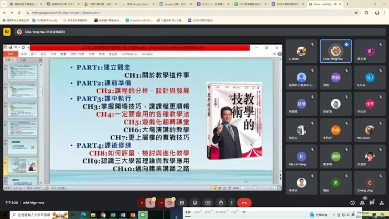Bookmark this page with the star icon
This screenshot has width=389, height=219.
click(356, 13)
